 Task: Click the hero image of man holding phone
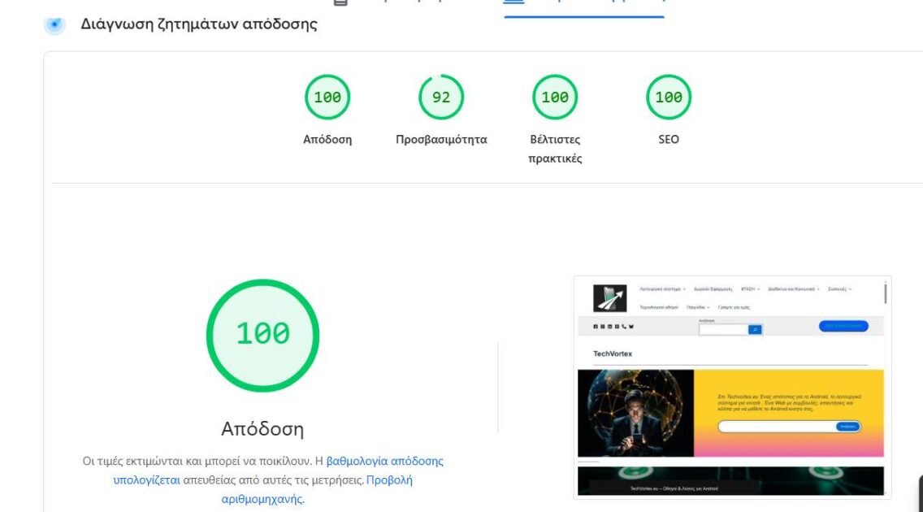[x=635, y=413]
